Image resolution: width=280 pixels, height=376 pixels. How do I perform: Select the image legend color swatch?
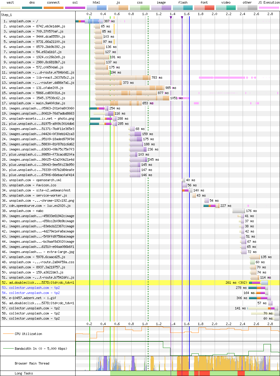(161, 7)
